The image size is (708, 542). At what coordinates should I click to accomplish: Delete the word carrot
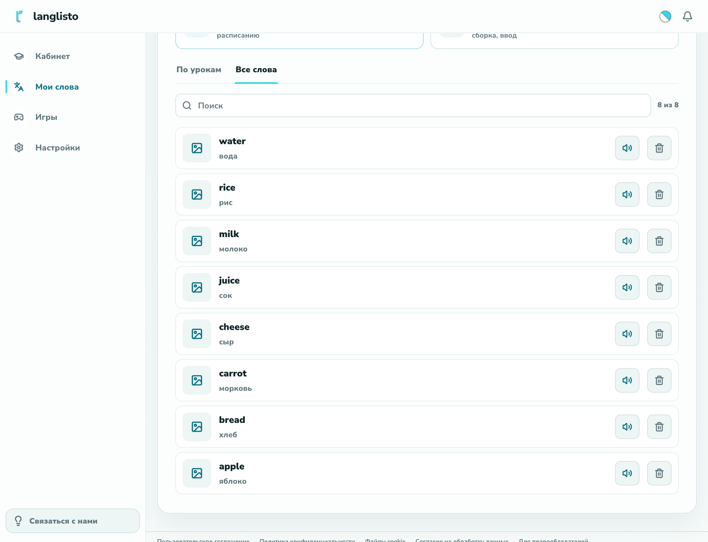[659, 380]
